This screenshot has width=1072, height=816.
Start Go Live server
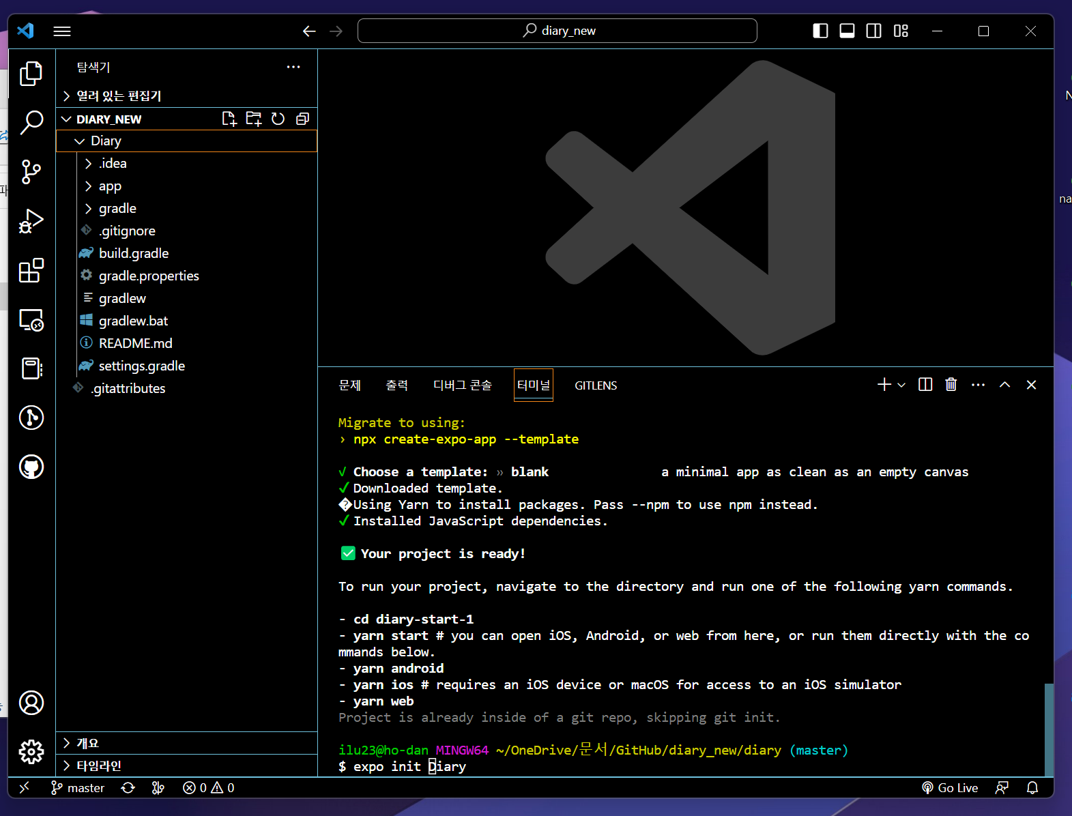click(950, 788)
